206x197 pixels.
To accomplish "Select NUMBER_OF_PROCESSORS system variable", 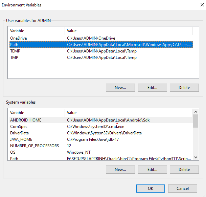I will (x=35, y=146).
